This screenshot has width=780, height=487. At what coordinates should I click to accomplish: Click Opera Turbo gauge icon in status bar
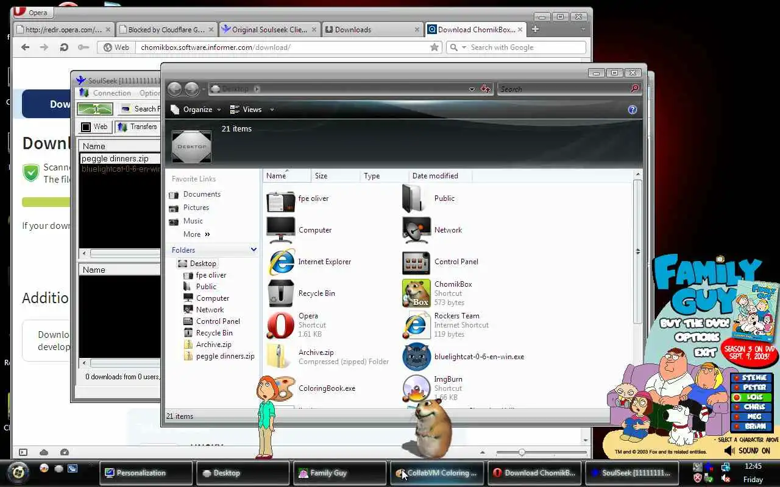pyautogui.click(x=65, y=452)
